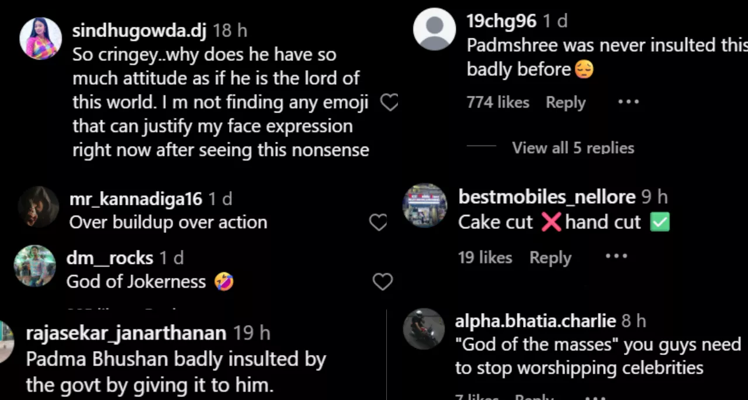748x400 pixels.
Task: Click dm__rocks' profile avatar
Action: click(x=35, y=266)
